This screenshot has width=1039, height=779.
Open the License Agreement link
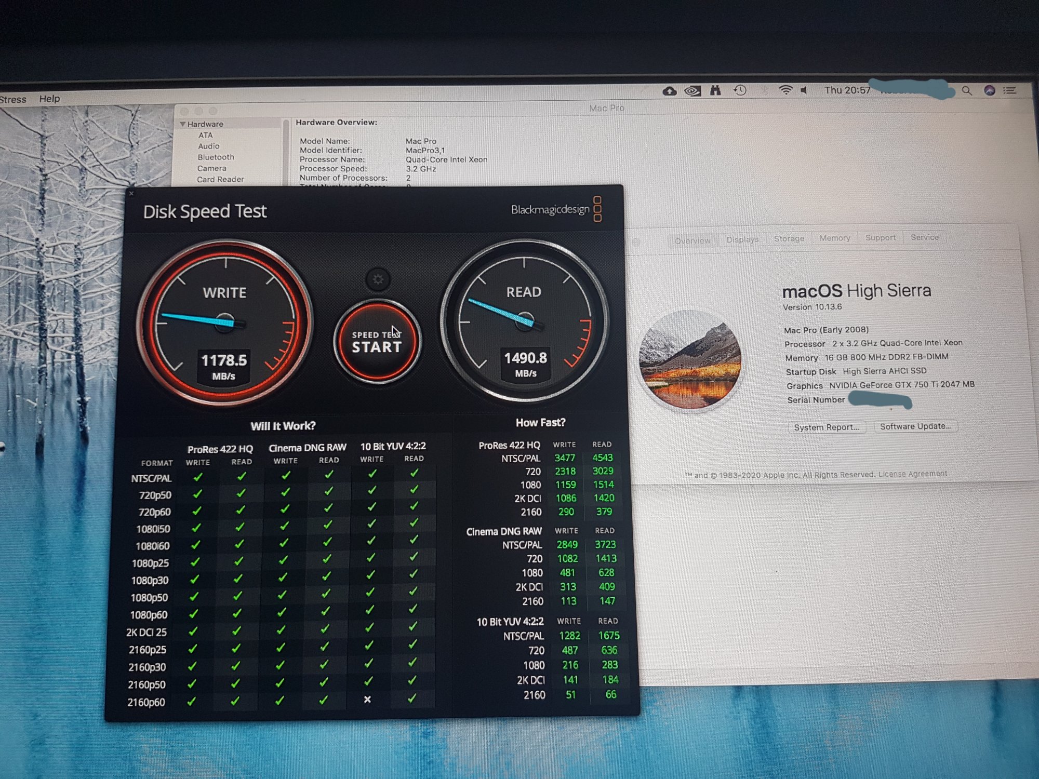click(913, 474)
